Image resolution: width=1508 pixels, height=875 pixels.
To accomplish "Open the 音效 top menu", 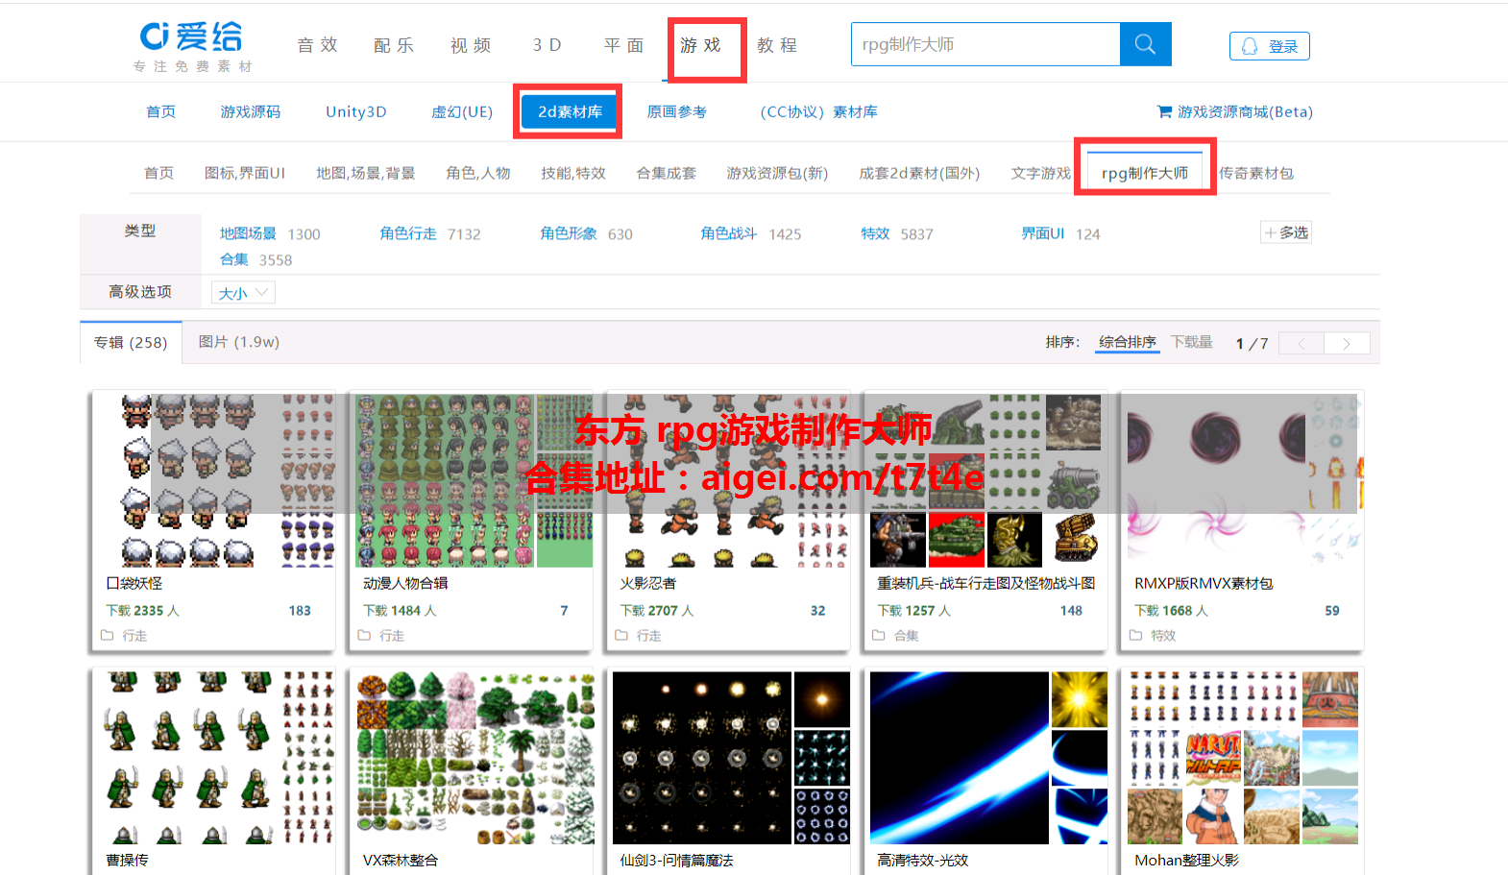I will pos(318,45).
